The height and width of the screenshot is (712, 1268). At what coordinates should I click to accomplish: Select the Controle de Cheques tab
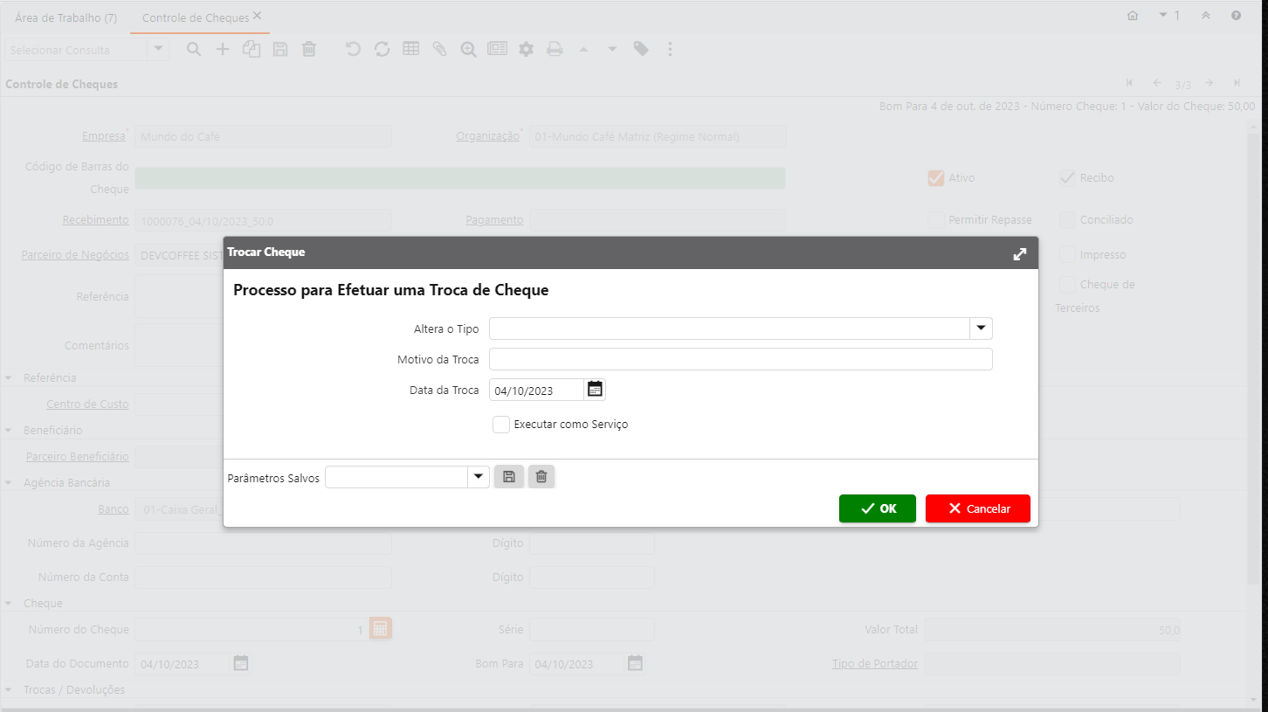click(195, 17)
